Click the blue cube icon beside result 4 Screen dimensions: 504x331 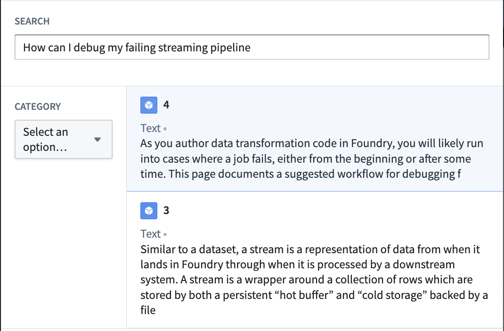149,105
